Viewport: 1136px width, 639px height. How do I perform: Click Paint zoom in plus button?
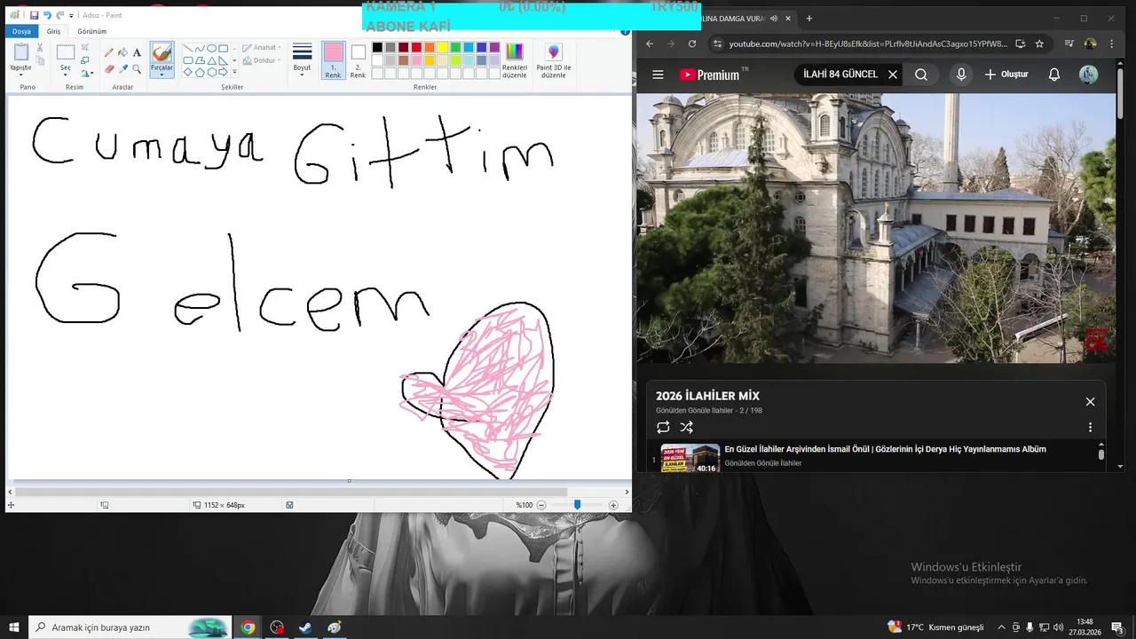(613, 505)
